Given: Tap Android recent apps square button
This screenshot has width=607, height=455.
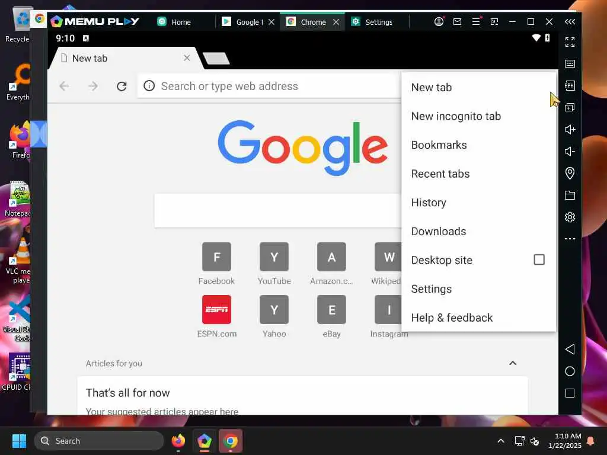Looking at the screenshot, I should click(570, 393).
